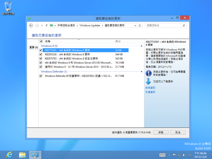This screenshot has width=212, height=159.
Task: Toggle the select-all checkbox in header
Action: [41, 41]
